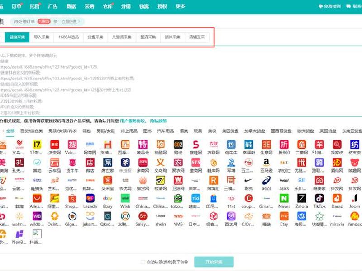Select the TikTok platform icon
Screen dimensions: 362x271
point(319,198)
